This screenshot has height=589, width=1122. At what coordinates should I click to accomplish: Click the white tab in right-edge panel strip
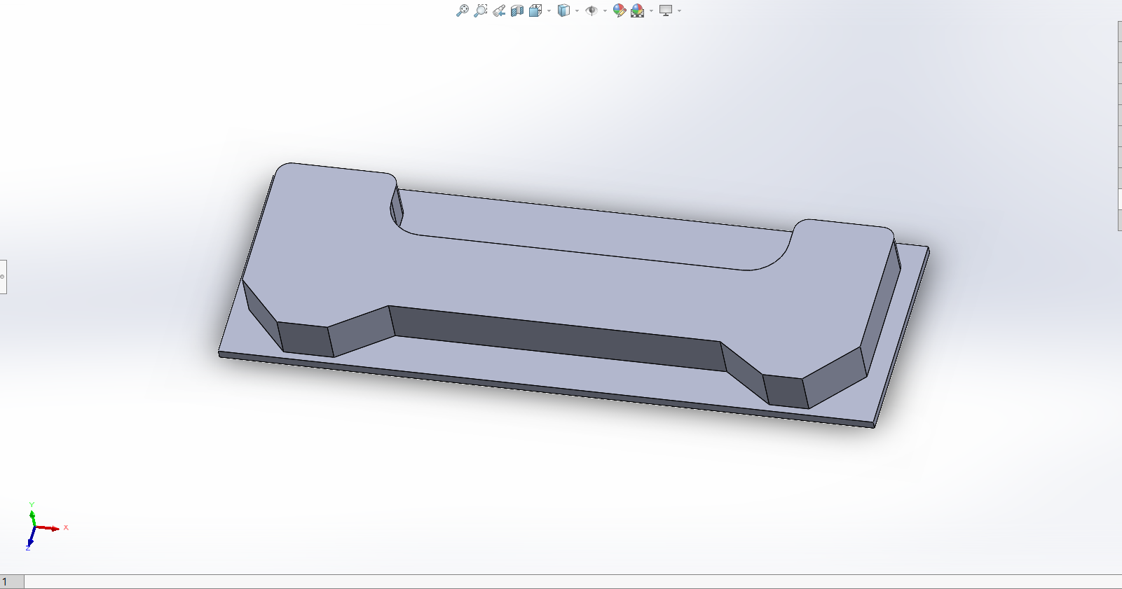pyautogui.click(x=1119, y=199)
